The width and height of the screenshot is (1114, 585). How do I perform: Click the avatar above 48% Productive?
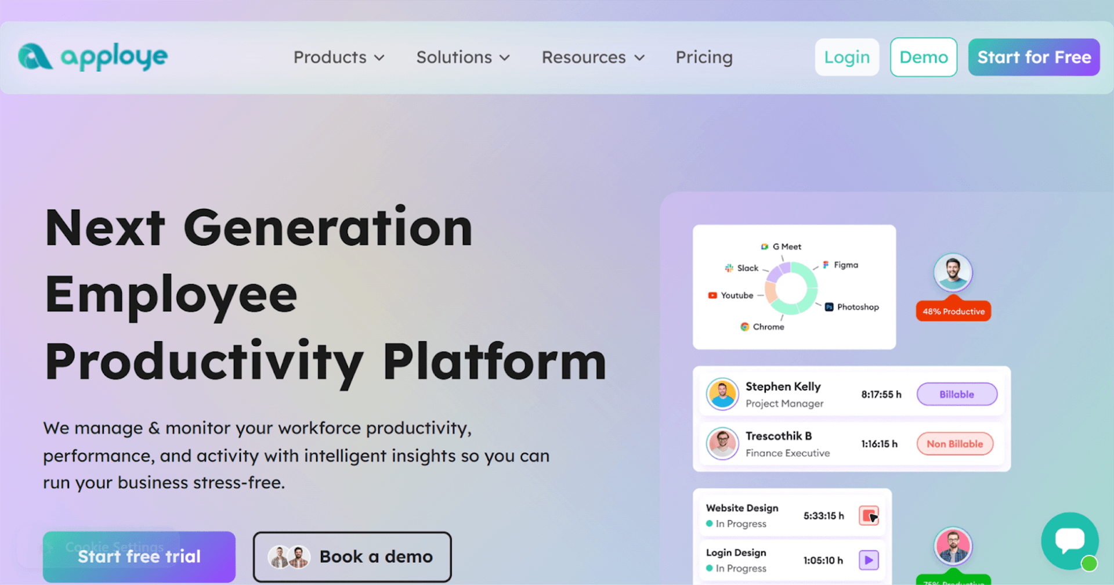[953, 272]
